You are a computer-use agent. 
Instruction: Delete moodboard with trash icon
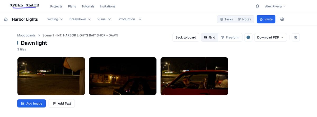(x=296, y=37)
